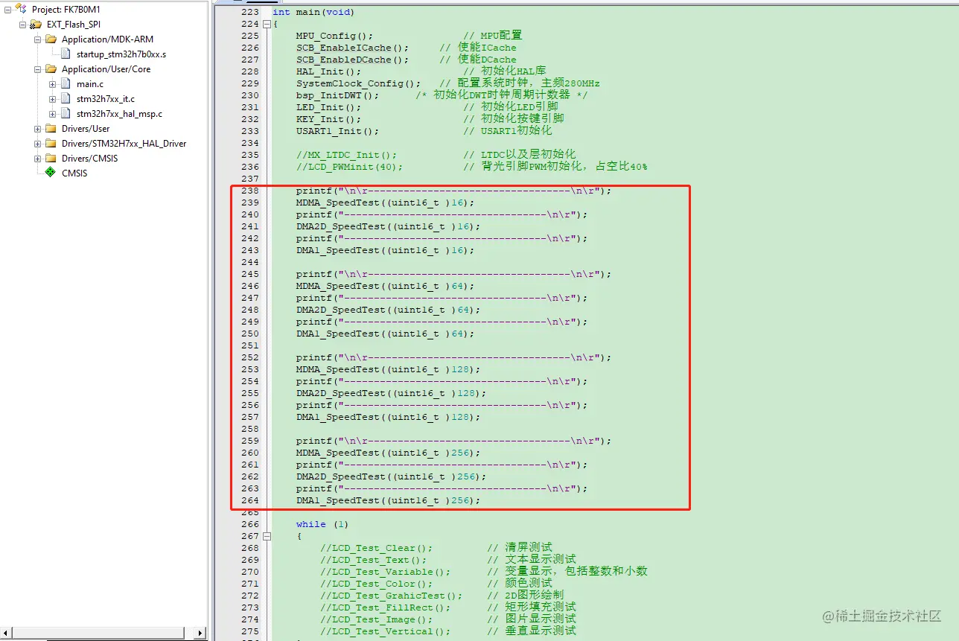
Task: Click the "SystemClock_Config();" call
Action: click(358, 83)
